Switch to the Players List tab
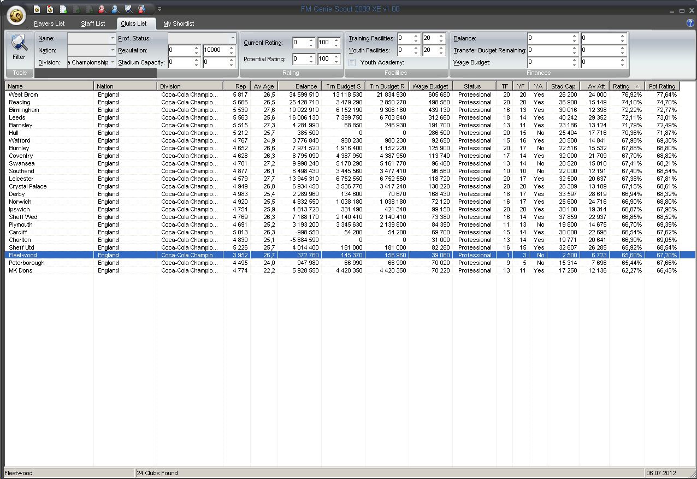The height and width of the screenshot is (479, 697). pyautogui.click(x=49, y=24)
